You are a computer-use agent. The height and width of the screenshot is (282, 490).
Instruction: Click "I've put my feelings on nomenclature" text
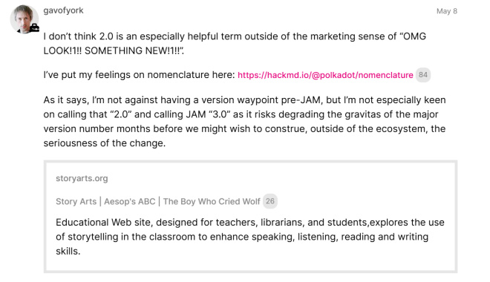point(139,75)
